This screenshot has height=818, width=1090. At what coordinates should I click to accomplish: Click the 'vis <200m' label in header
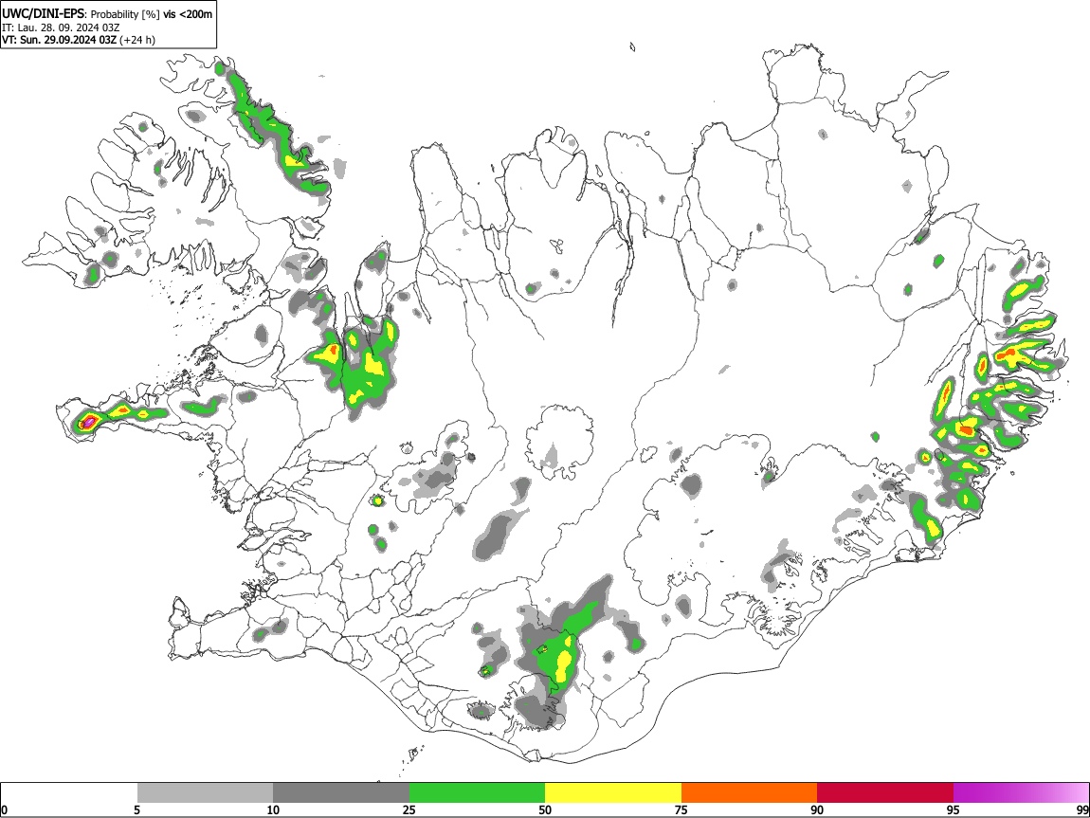tap(188, 14)
